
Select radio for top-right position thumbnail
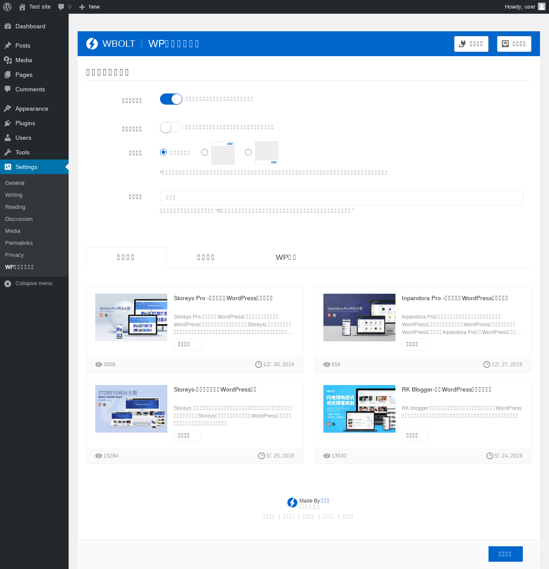click(205, 152)
